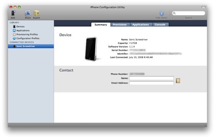Click the Capacity value '7.27GB'
215x138 pixels.
click(133, 43)
